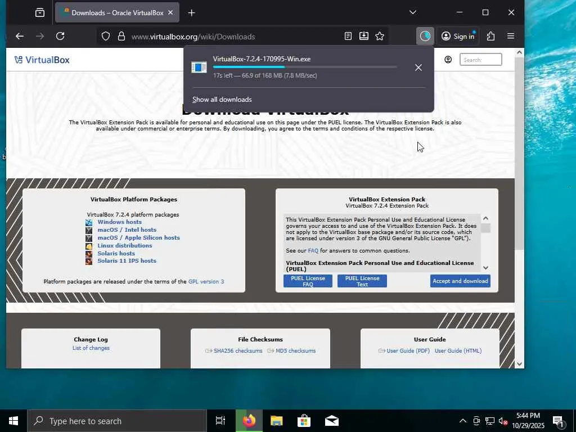
Task: Open Linux distributions link
Action: [124, 245]
